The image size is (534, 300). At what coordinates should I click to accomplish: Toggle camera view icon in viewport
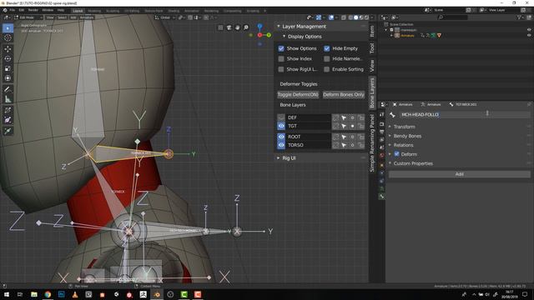[x=229, y=27]
